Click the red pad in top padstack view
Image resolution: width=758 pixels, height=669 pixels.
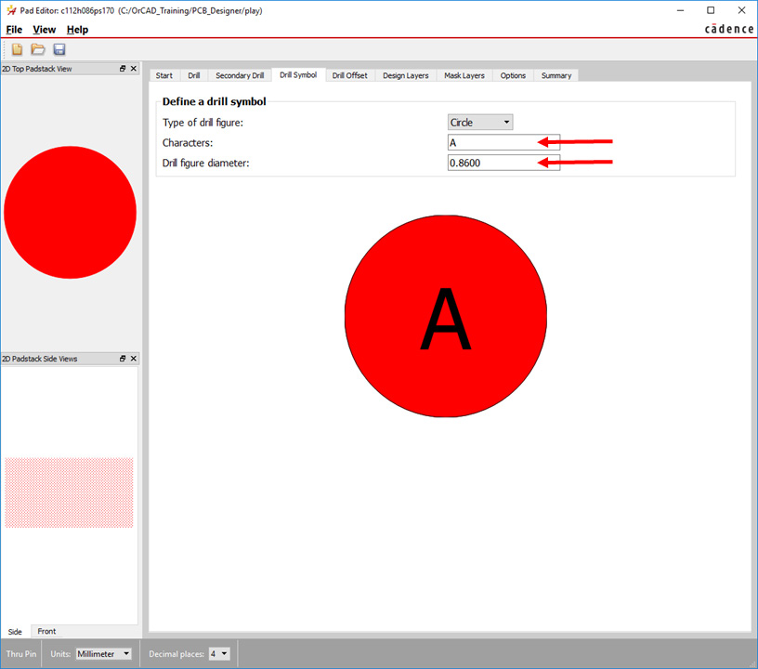[70, 212]
